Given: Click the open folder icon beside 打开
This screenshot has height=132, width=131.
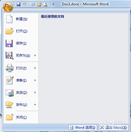Looking at the screenshot, I should point(9,31).
